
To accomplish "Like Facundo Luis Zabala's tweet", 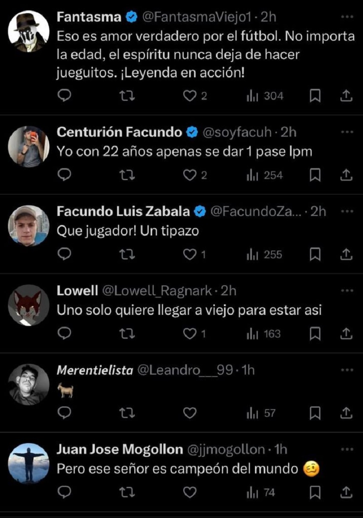I will 189,254.
